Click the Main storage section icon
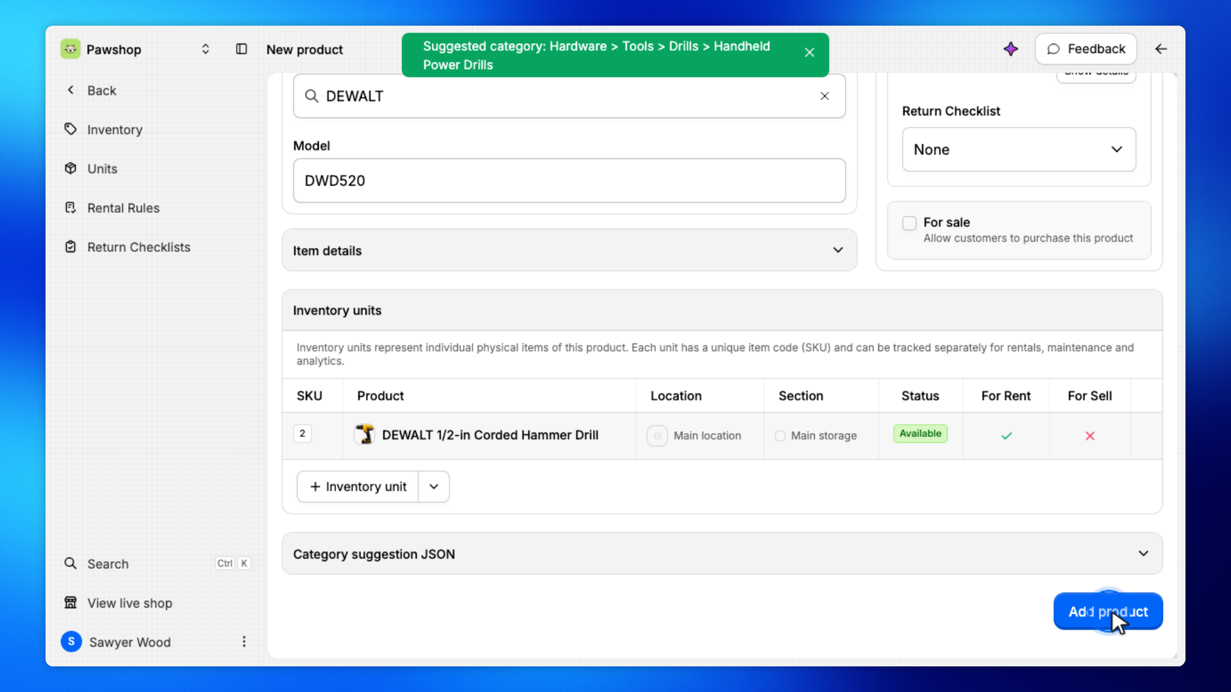Image resolution: width=1231 pixels, height=692 pixels. point(780,436)
